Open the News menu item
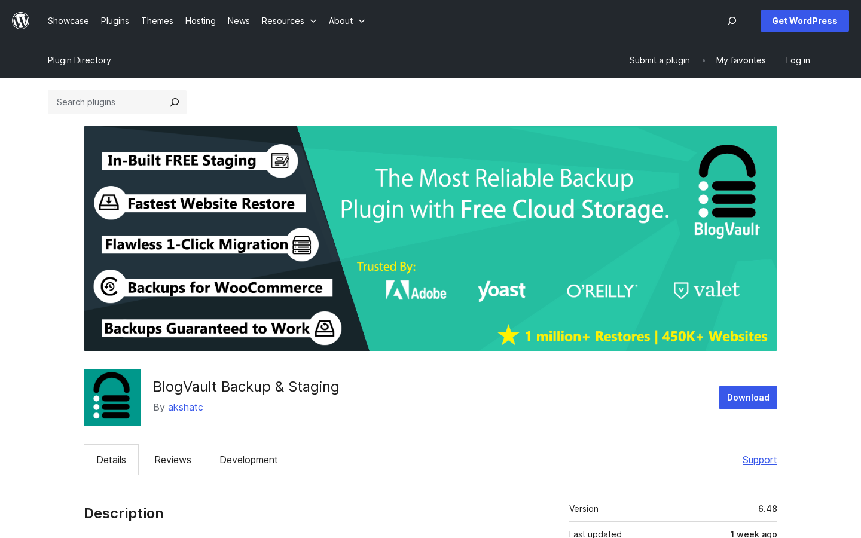The width and height of the screenshot is (861, 538). (239, 21)
